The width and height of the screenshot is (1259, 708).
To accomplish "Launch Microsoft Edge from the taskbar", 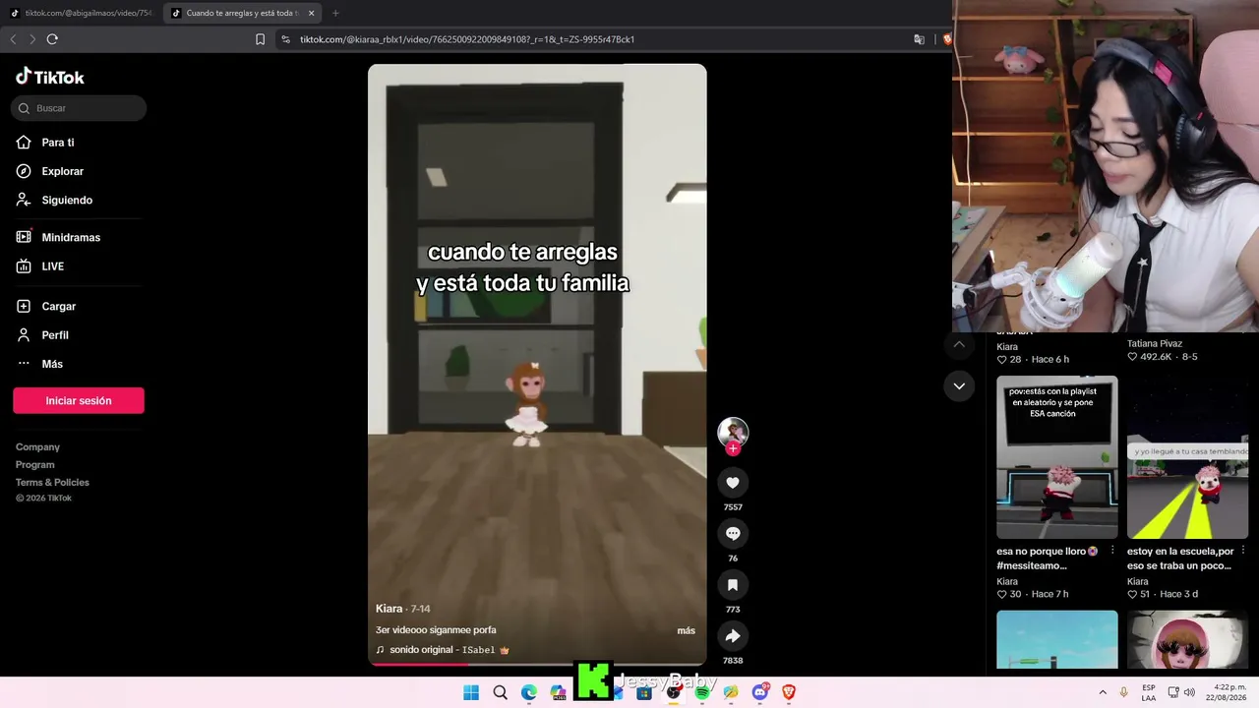I will [529, 692].
